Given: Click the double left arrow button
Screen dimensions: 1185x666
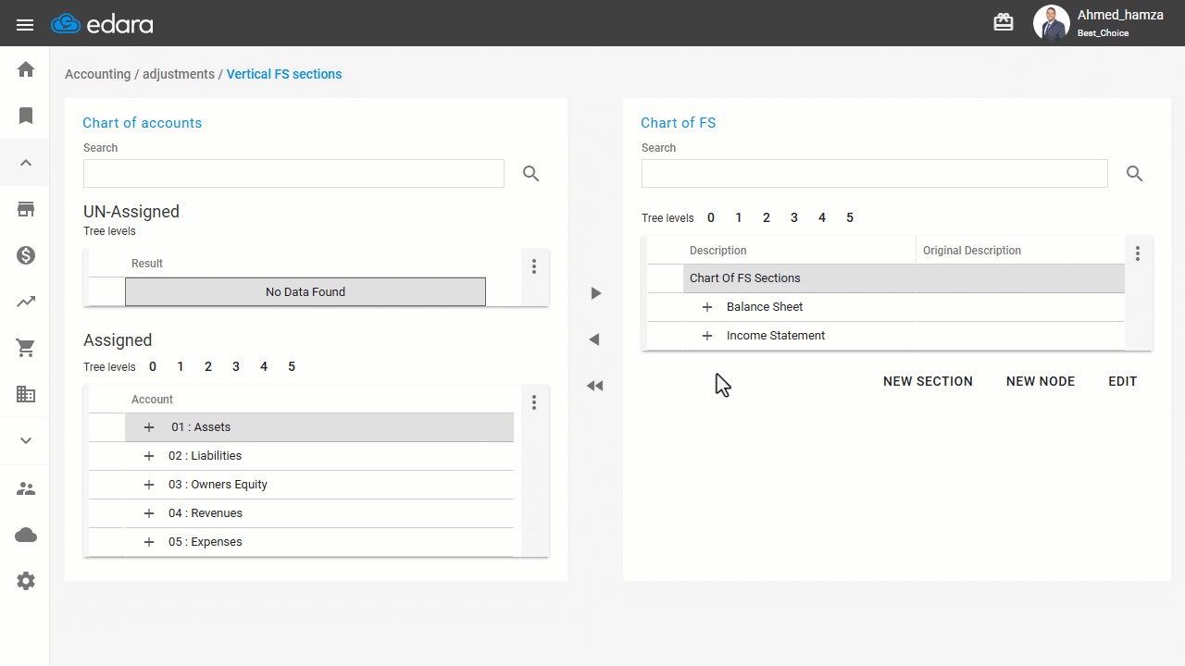Looking at the screenshot, I should (595, 386).
